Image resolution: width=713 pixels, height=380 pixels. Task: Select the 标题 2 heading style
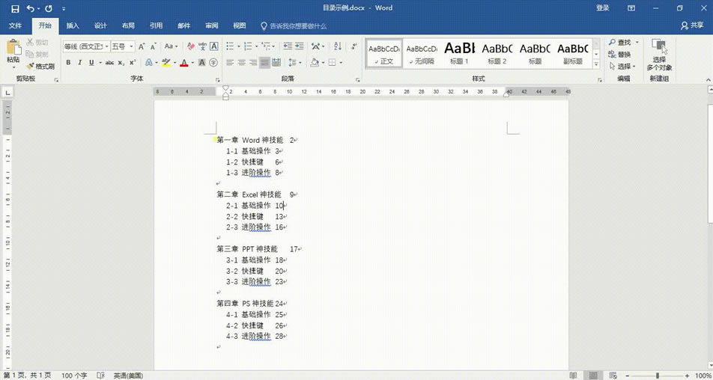coord(497,53)
